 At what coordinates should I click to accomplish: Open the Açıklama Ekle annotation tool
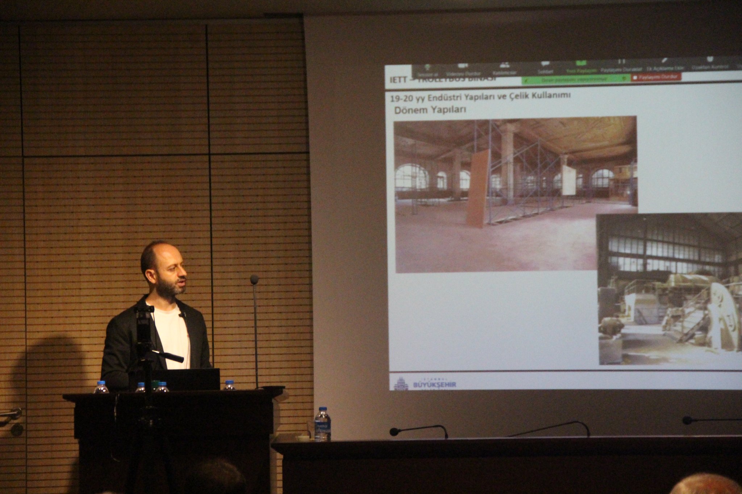tap(665, 64)
